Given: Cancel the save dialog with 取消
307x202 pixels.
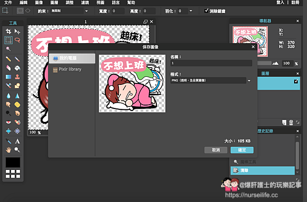Looking at the screenshot, I should point(216,150).
